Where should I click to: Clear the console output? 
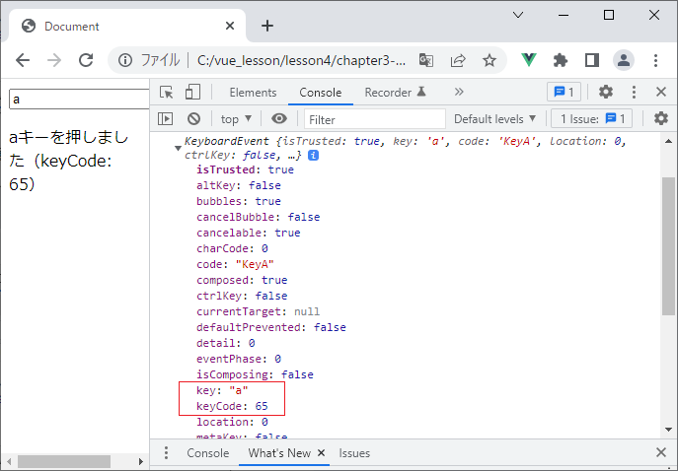[x=193, y=118]
